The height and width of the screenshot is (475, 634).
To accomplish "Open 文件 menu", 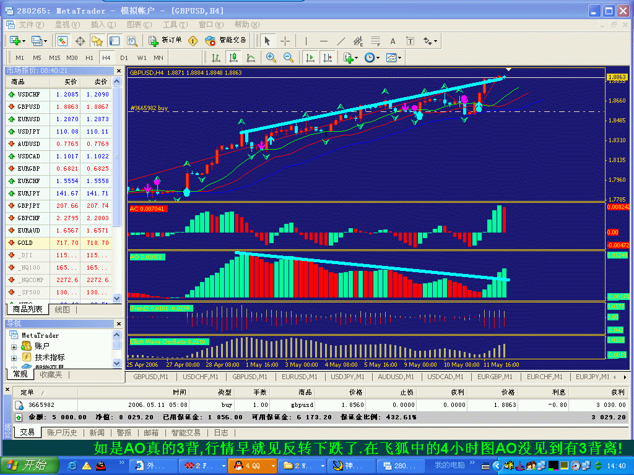I will (x=31, y=25).
